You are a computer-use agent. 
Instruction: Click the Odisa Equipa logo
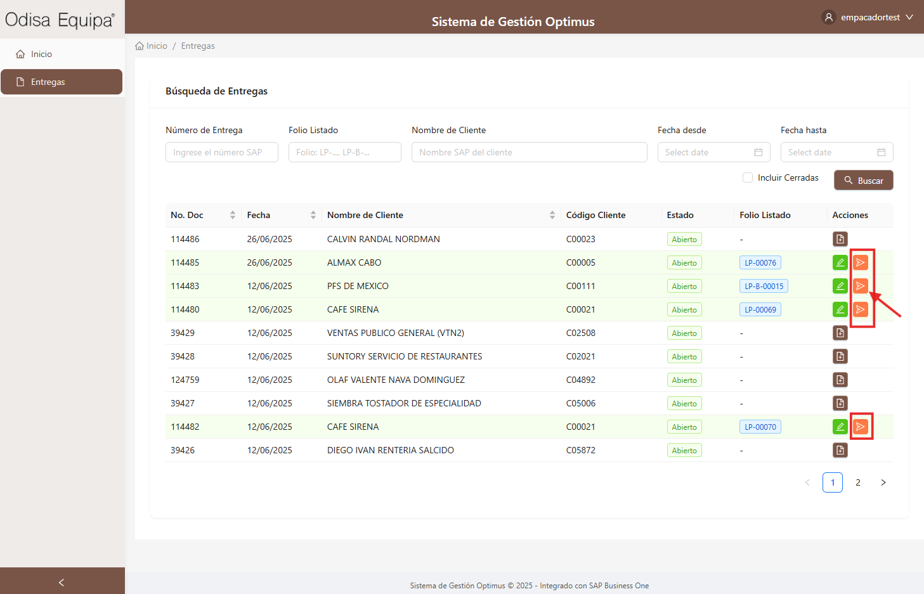coord(60,20)
